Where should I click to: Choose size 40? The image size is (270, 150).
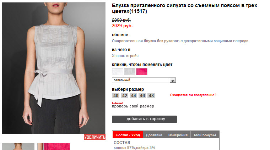116,95
